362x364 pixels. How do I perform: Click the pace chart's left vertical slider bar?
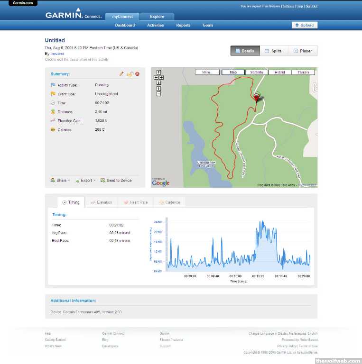pyautogui.click(x=167, y=245)
